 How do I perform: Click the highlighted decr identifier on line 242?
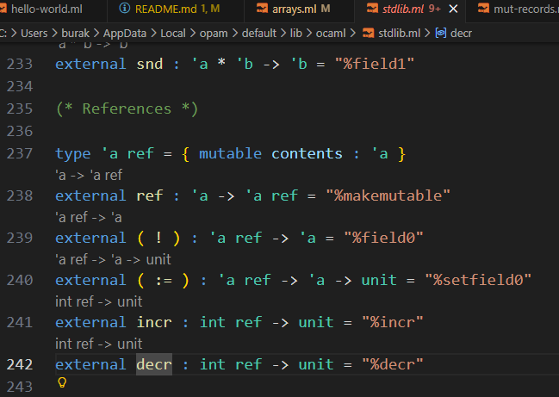point(154,364)
